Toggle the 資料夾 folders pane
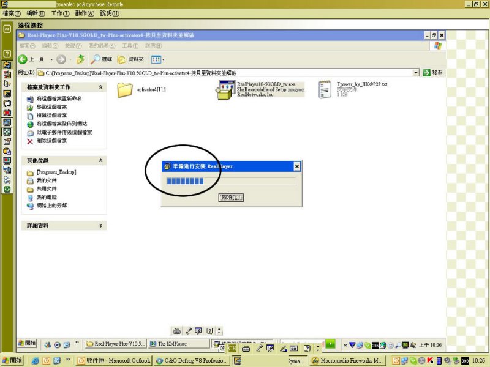This screenshot has height=367, width=490. [130, 59]
